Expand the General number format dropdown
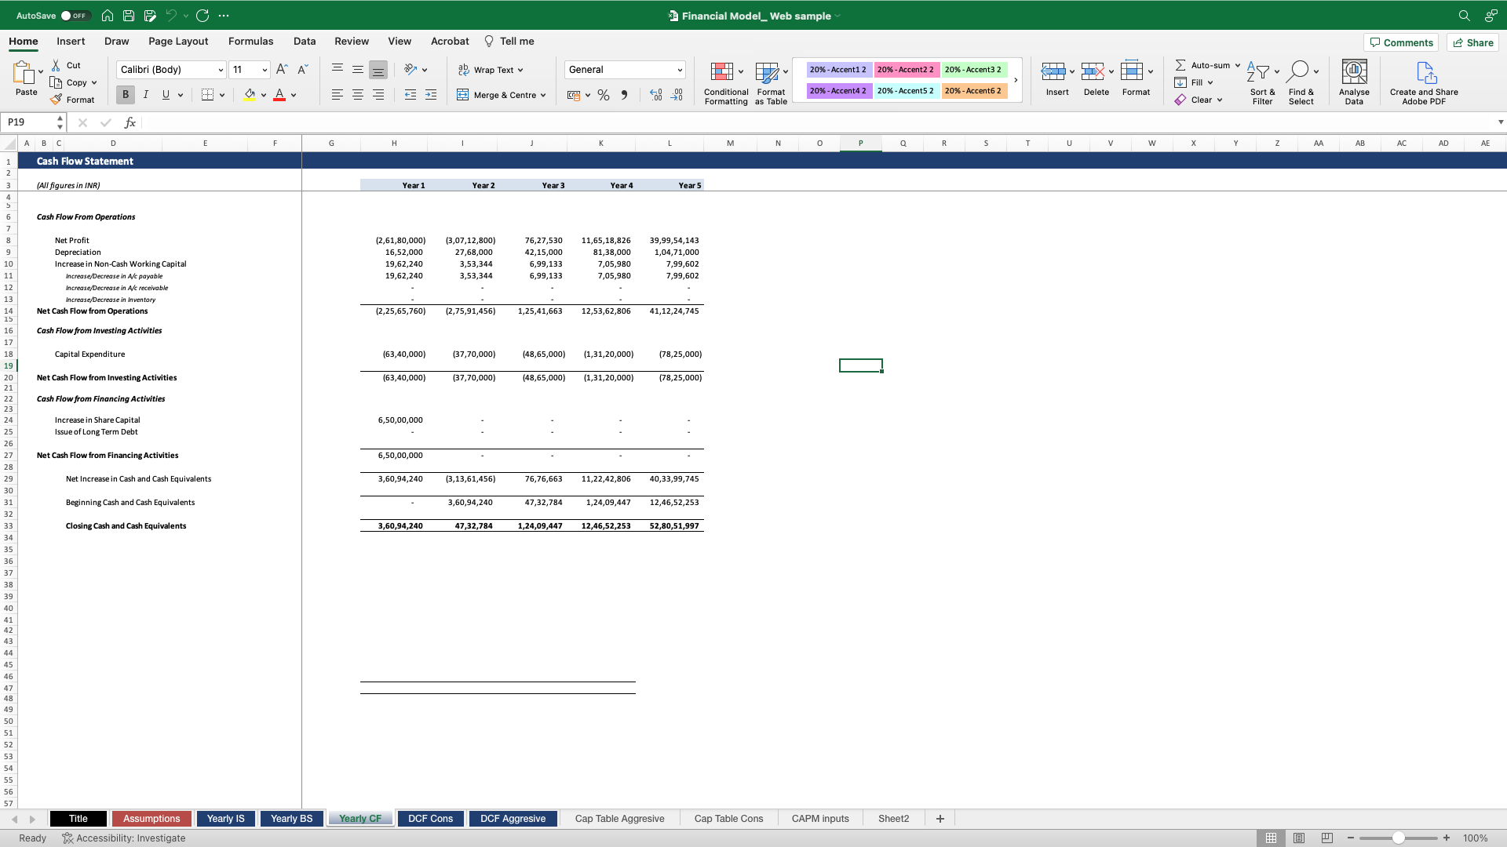 [x=680, y=70]
